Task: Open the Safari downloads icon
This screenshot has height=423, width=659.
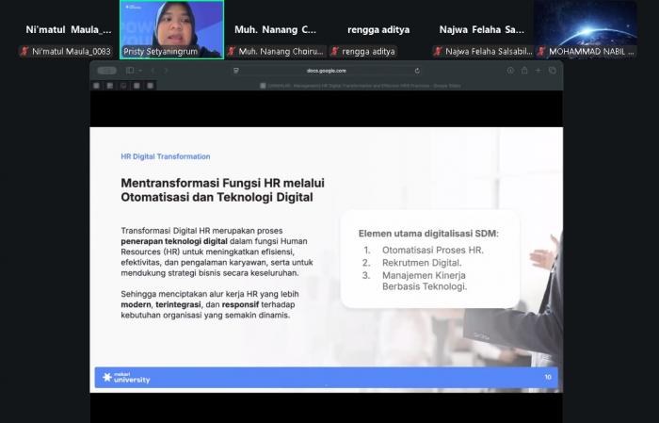Action: 510,71
